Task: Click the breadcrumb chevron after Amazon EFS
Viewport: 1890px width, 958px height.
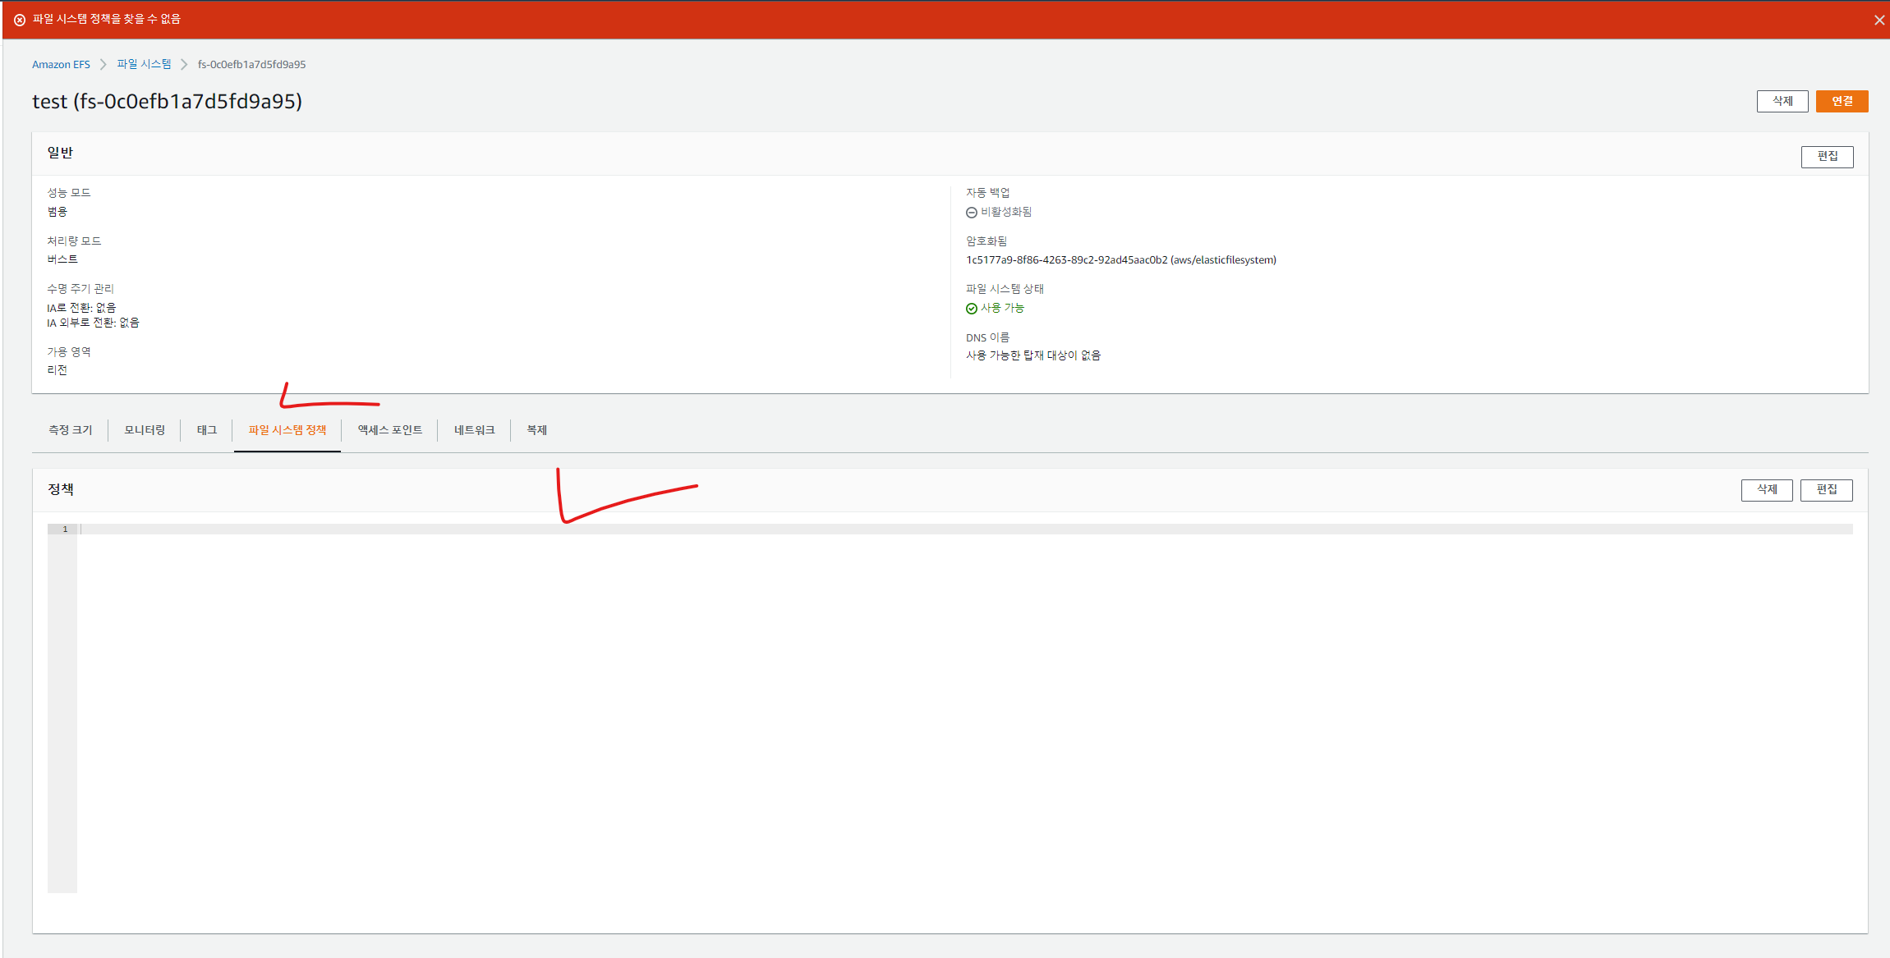Action: tap(103, 64)
